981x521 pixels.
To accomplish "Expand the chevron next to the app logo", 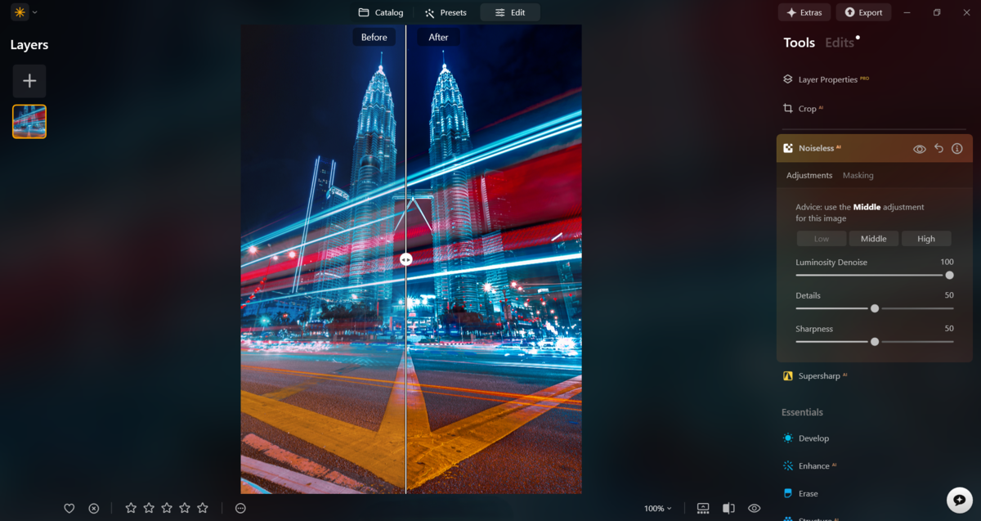I will 34,12.
